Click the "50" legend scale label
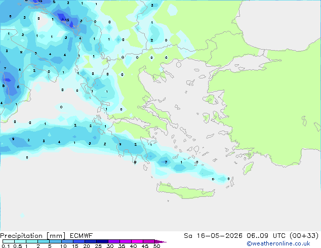321x248 pixels. pos(156,246)
